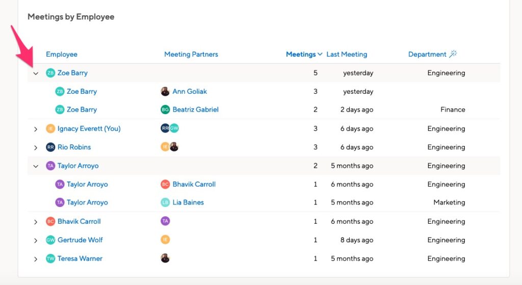Sort by the Employee column header
522x285 pixels.
(x=62, y=54)
